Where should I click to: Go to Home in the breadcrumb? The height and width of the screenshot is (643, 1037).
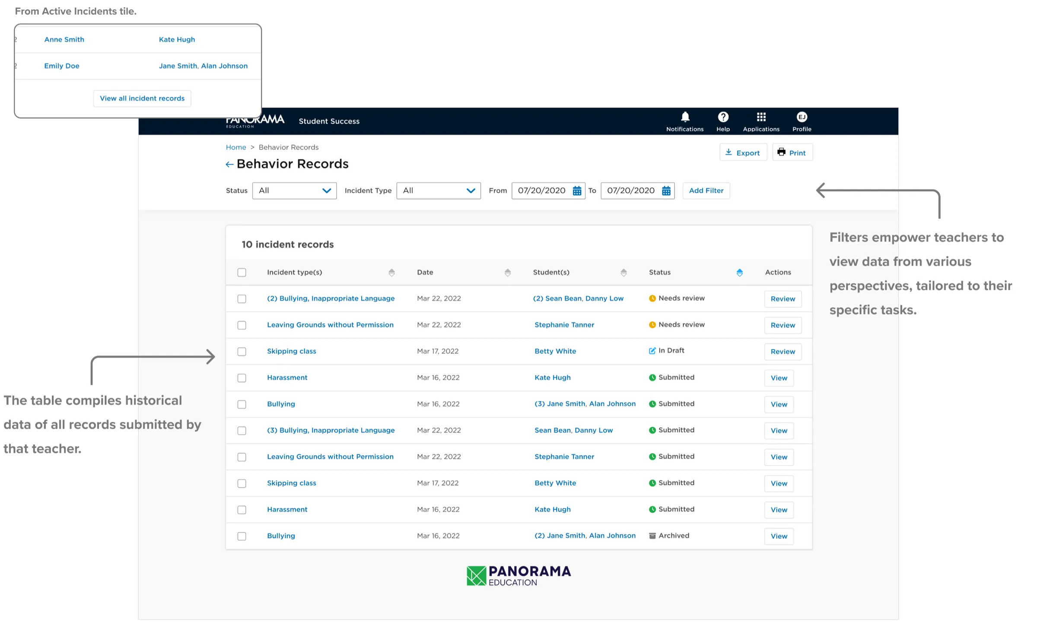tap(236, 147)
